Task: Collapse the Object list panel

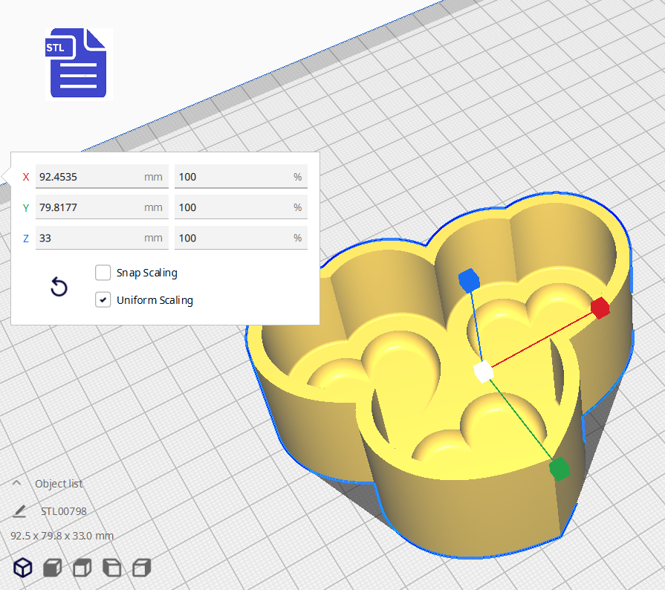Action: (15, 483)
